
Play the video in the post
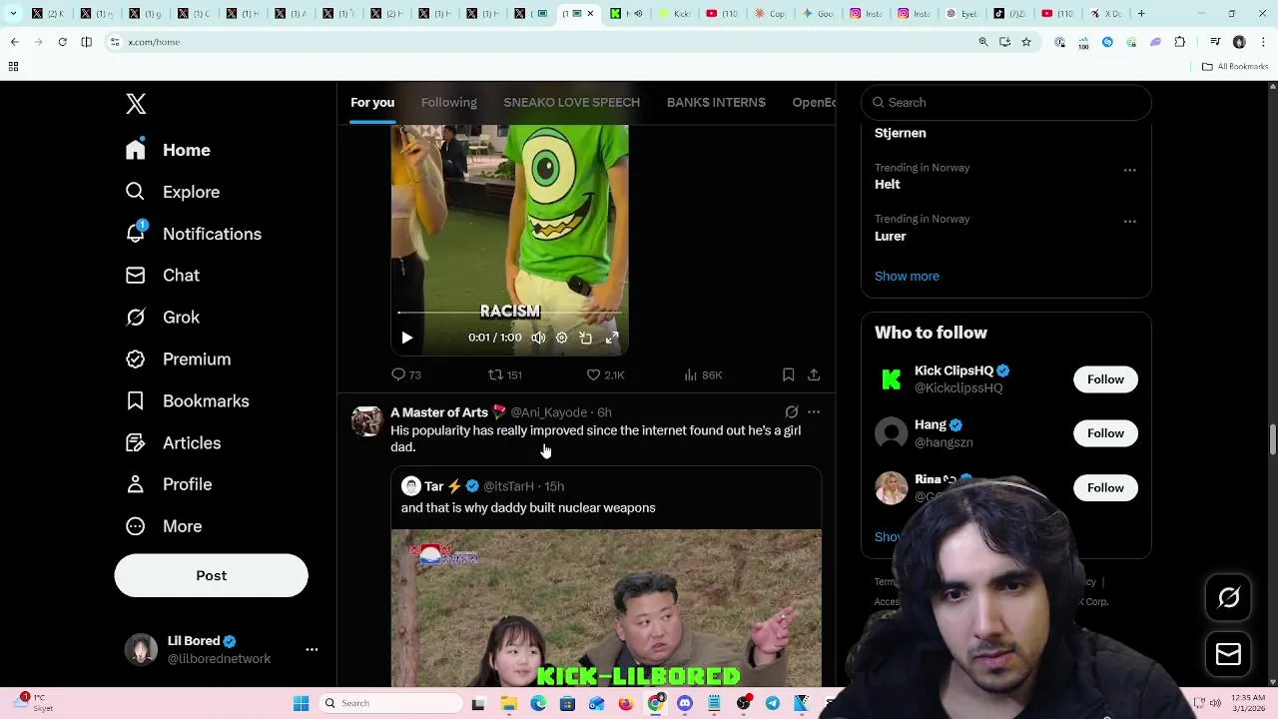pos(406,338)
